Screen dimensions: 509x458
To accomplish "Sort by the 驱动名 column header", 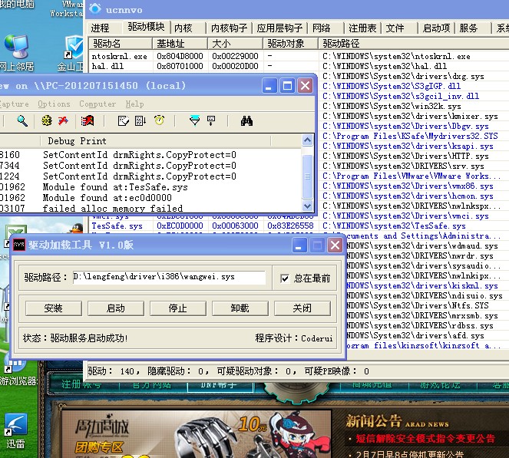I will pyautogui.click(x=121, y=44).
